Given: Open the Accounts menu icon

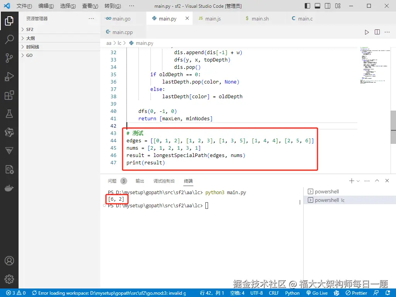Looking at the screenshot, I should tap(9, 261).
